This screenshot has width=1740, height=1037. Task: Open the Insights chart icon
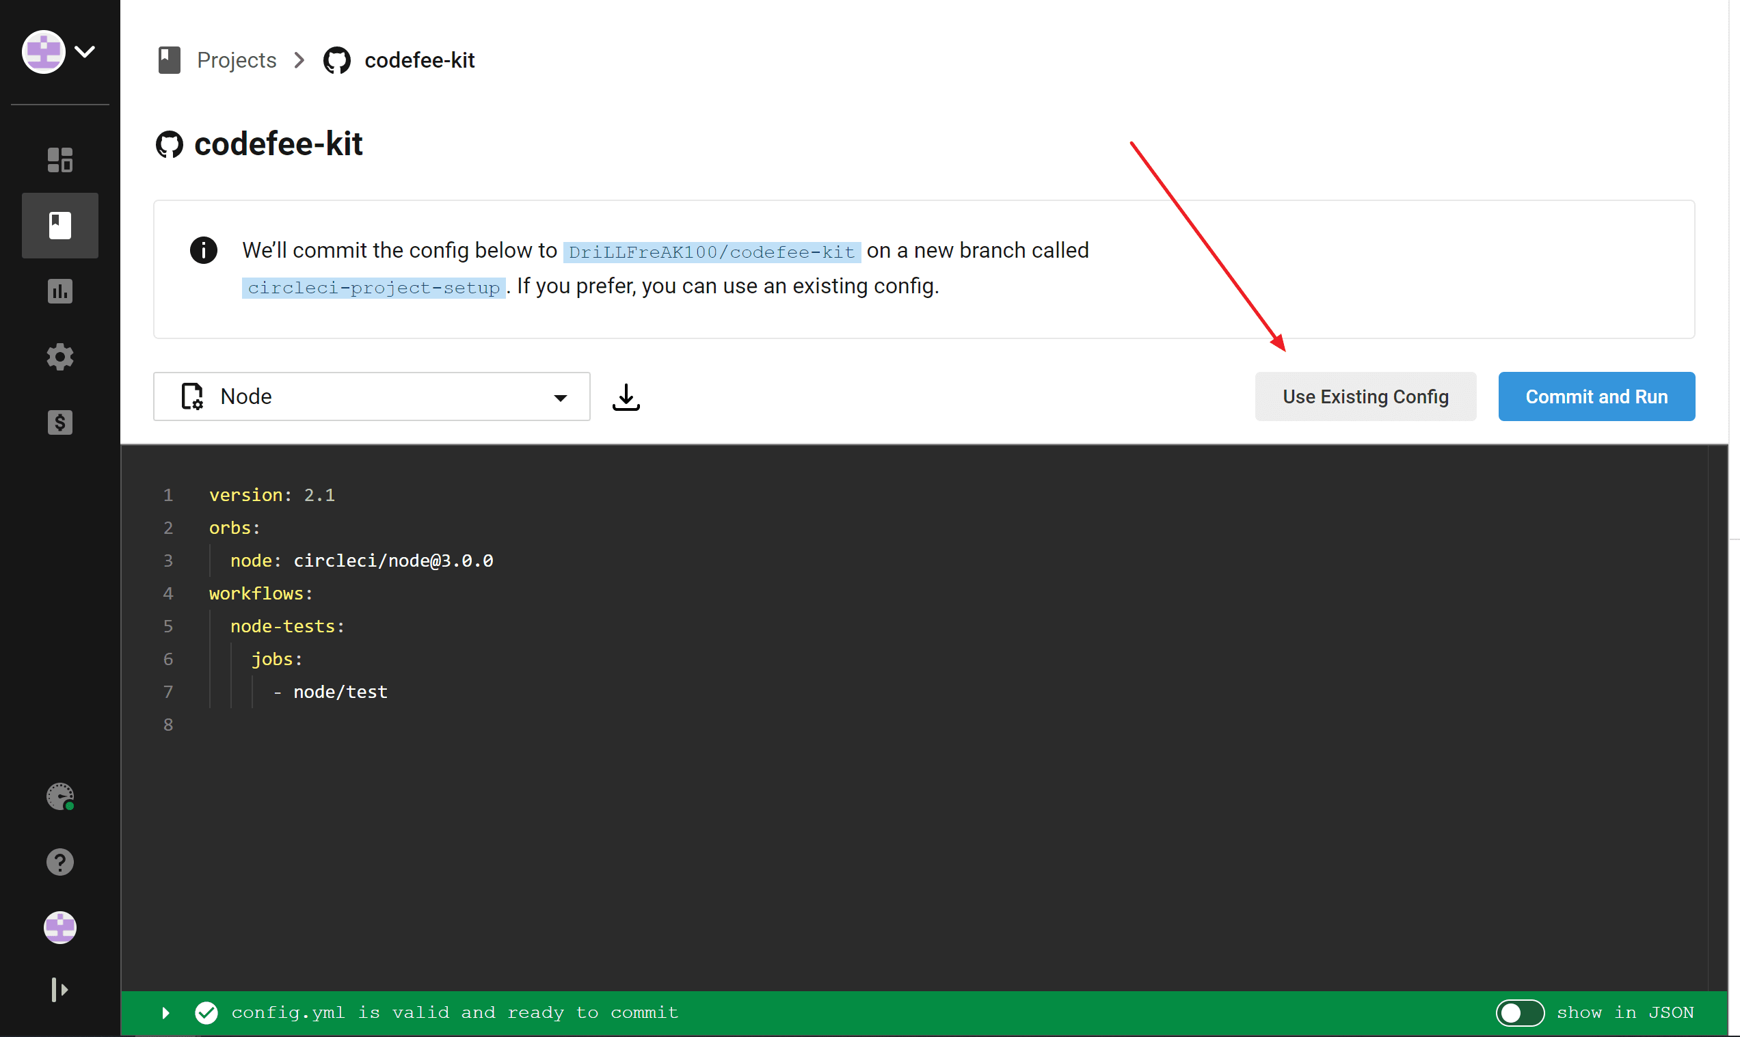pos(60,291)
